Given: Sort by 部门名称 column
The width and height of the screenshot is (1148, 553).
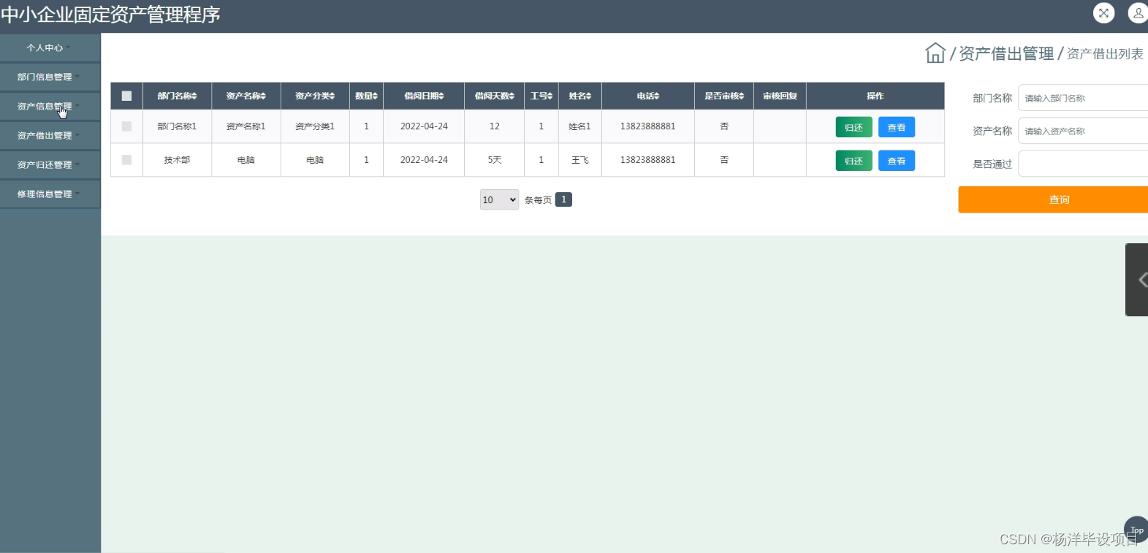Looking at the screenshot, I should click(x=177, y=96).
